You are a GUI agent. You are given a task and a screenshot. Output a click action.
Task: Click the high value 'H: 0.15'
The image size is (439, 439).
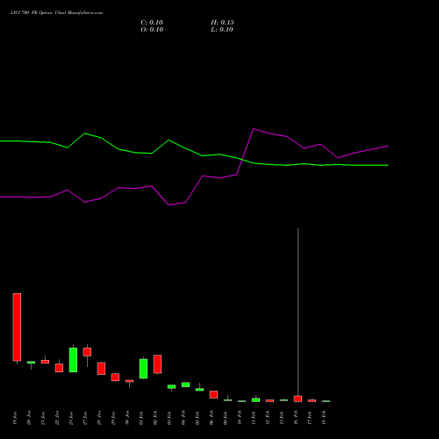[x=222, y=23]
